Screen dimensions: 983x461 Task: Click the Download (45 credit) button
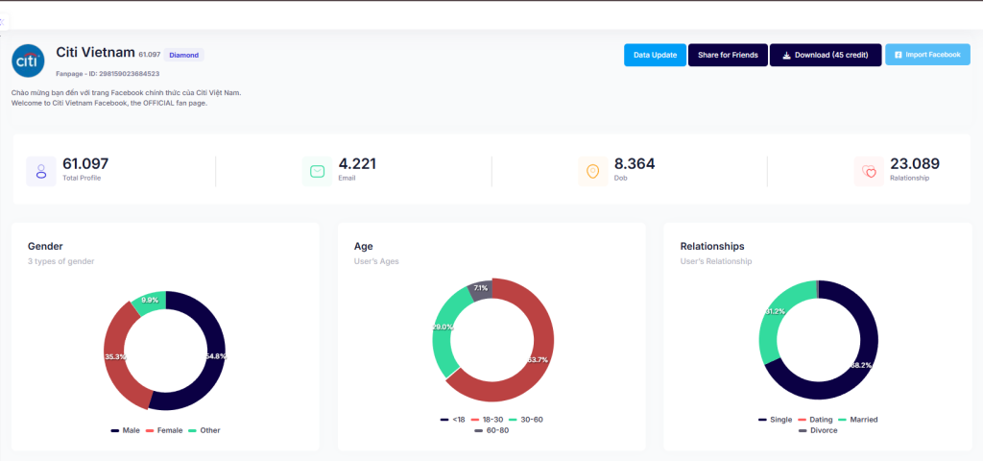826,55
